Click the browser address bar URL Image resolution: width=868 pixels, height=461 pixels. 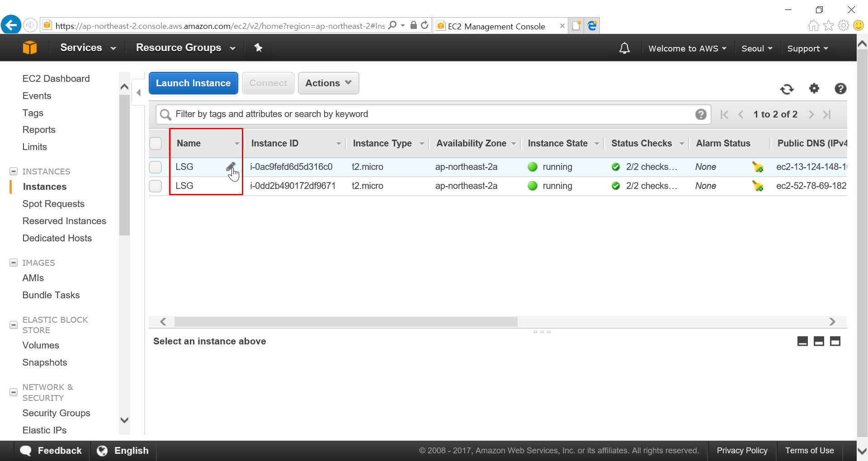pos(220,26)
